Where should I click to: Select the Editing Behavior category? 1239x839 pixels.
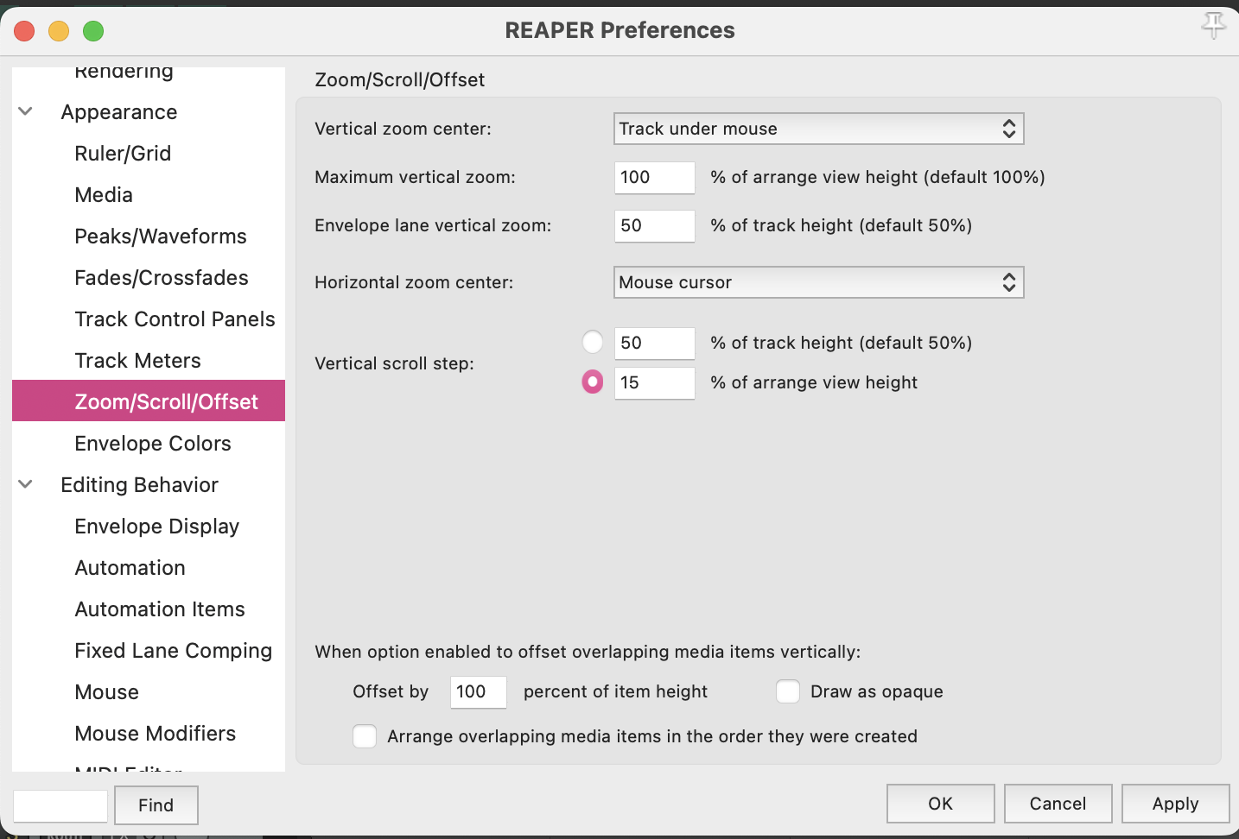pos(139,485)
